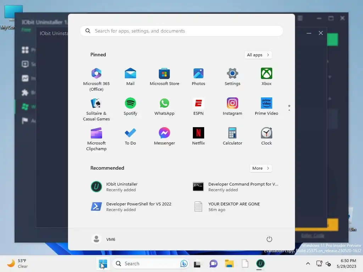The image size is (363, 272).
Task: Open Microsoft Store from pinned apps
Action: 164,77
